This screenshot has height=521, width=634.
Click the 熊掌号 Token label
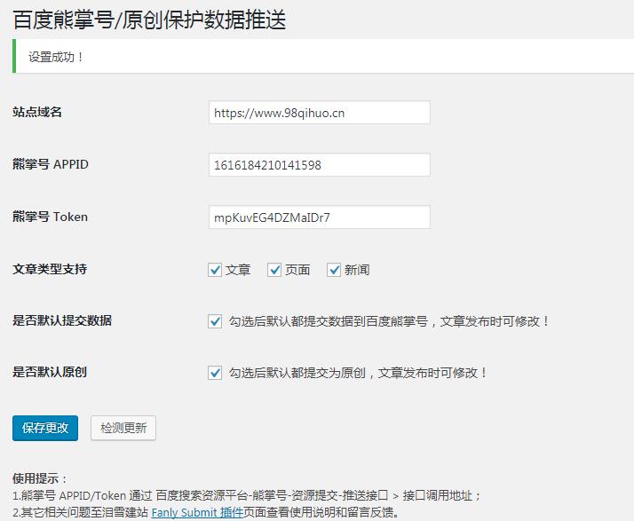(50, 217)
